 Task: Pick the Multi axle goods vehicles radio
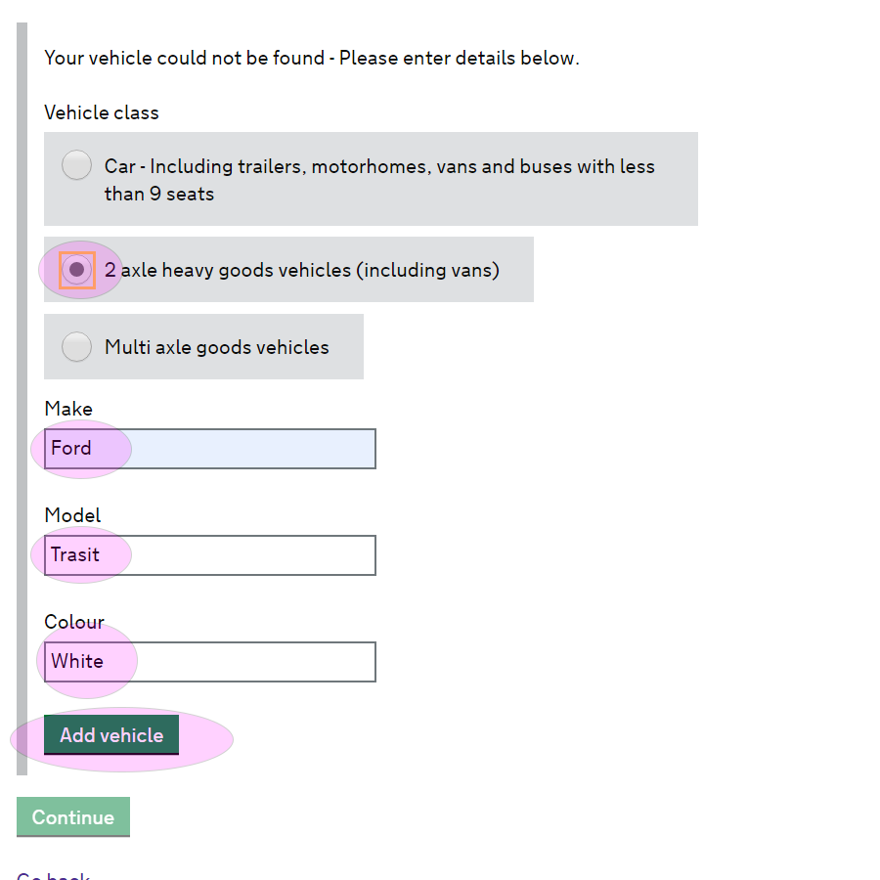coord(77,347)
